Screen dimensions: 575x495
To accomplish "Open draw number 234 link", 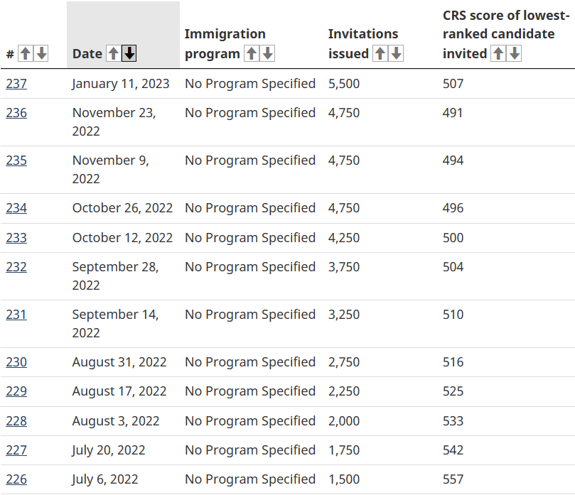I will 16,208.
